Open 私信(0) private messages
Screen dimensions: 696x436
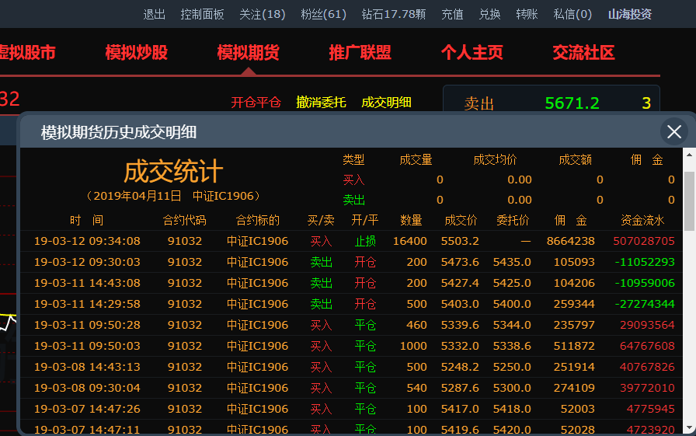tap(572, 14)
